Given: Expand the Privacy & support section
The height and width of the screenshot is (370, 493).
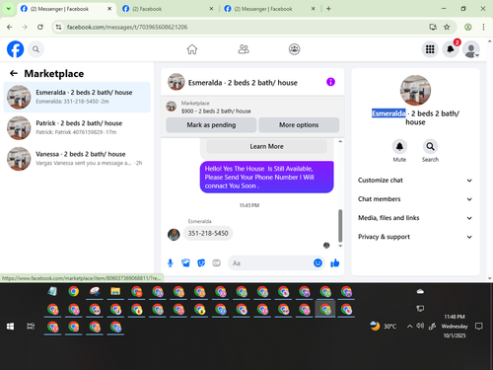Looking at the screenshot, I should tap(415, 237).
